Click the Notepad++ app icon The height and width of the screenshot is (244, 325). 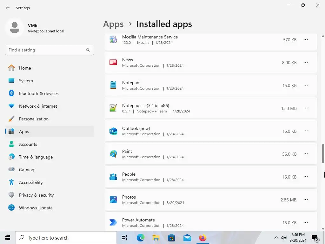[113, 108]
